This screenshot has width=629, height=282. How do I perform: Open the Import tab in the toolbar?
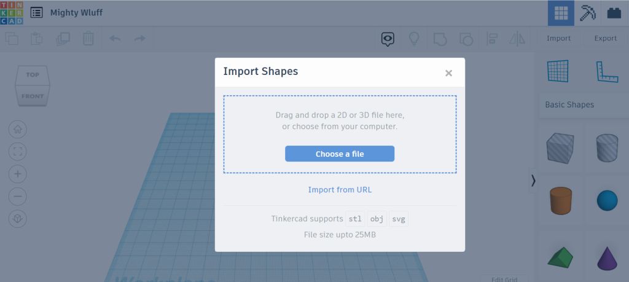(559, 38)
